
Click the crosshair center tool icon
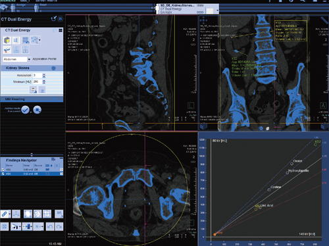point(47,214)
